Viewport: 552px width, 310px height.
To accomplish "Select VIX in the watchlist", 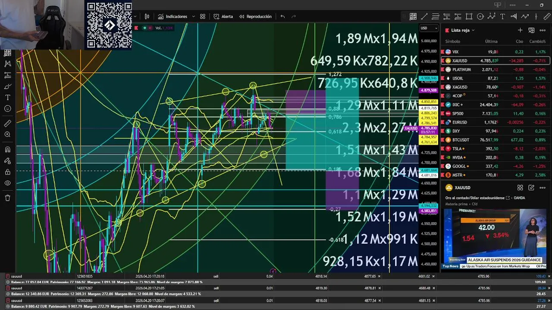I will [496, 52].
